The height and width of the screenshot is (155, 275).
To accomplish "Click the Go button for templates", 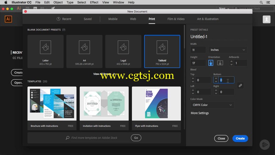I will pyautogui.click(x=136, y=138).
